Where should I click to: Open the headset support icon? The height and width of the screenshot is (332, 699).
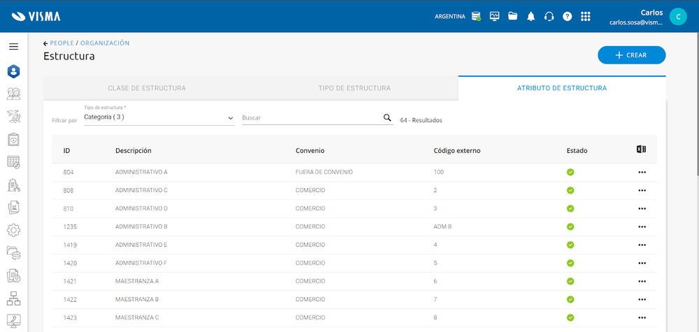[x=549, y=16]
